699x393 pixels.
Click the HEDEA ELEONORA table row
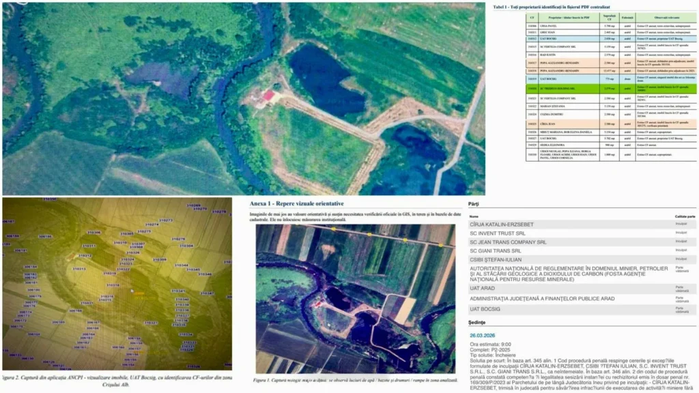611,145
